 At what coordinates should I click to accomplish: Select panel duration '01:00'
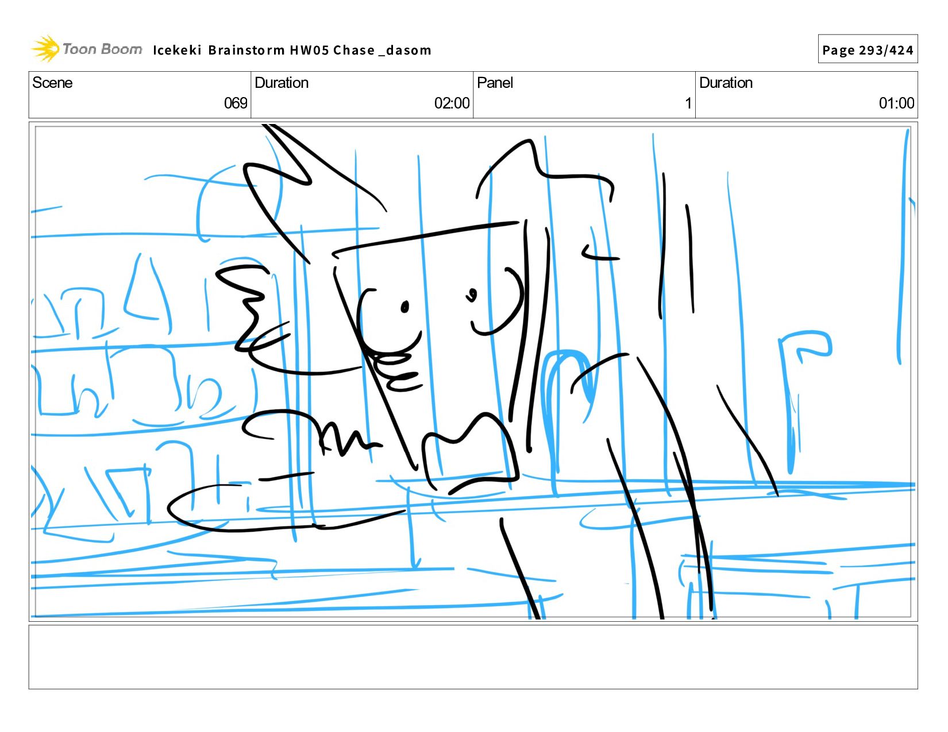click(896, 103)
